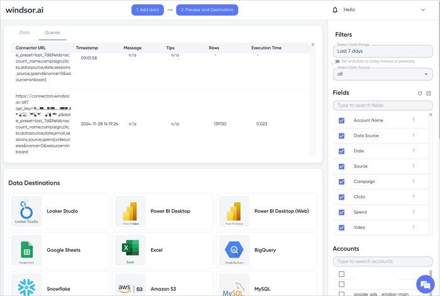The image size is (440, 296).
Task: Select Excel destination icon
Action: click(131, 250)
